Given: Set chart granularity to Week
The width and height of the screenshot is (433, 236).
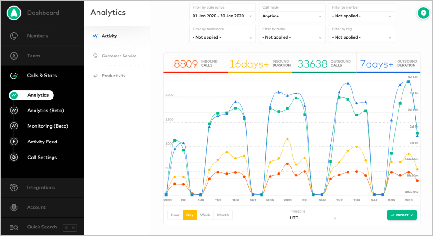Looking at the screenshot, I should (205, 215).
